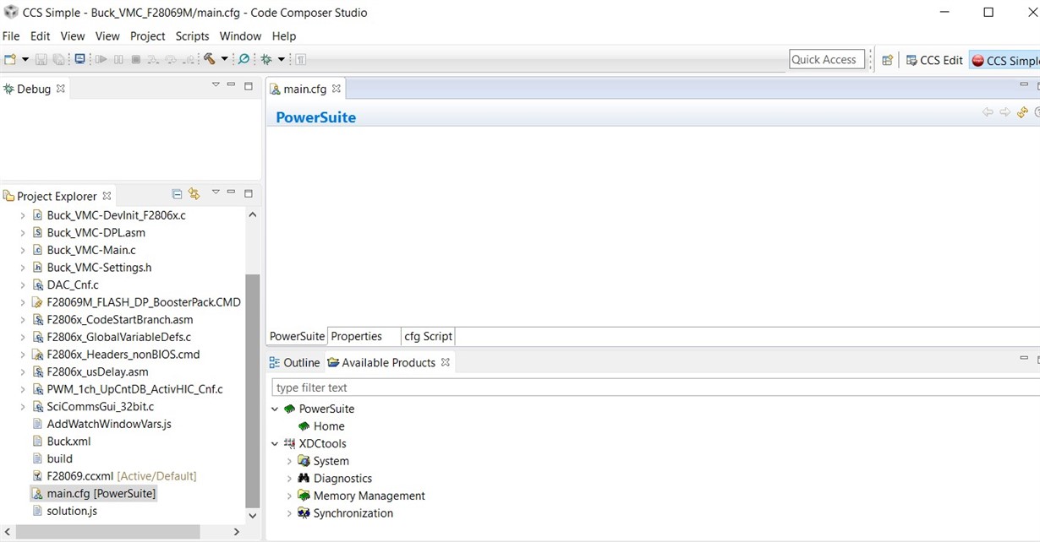Click the PowerSuite back arrow icon
This screenshot has height=542, width=1040.
988,112
